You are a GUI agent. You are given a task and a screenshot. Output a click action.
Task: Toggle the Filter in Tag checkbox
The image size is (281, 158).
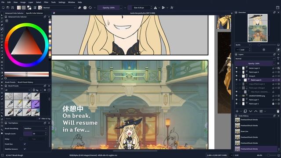(x=40, y=118)
